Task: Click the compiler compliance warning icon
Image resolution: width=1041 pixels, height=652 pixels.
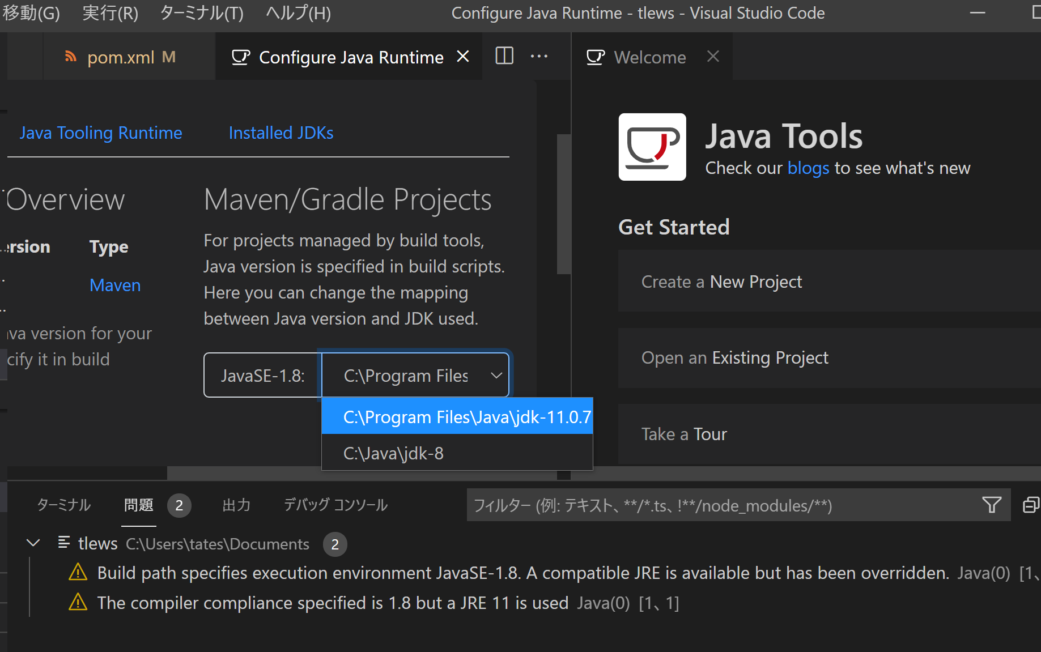Action: click(78, 602)
